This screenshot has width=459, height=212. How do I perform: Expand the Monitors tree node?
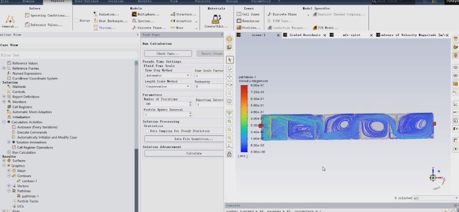(x=4, y=102)
